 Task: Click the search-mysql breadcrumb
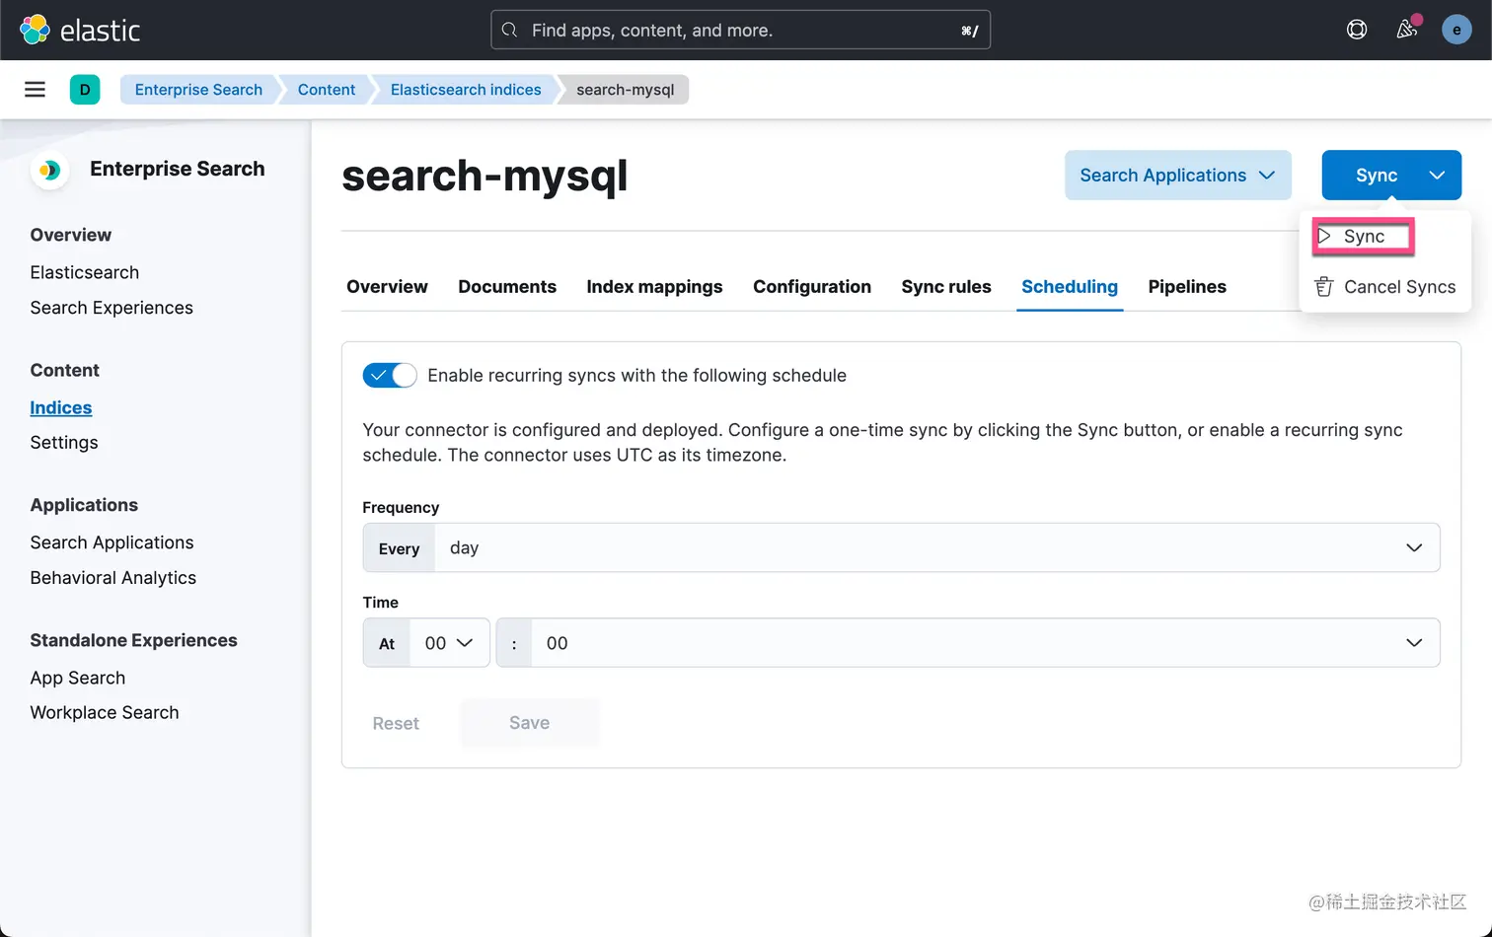pyautogui.click(x=626, y=90)
